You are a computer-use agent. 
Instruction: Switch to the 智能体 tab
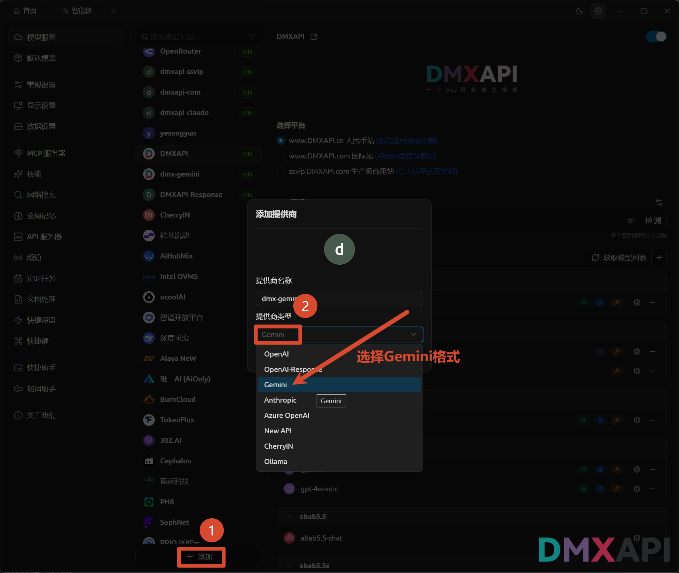pyautogui.click(x=78, y=11)
